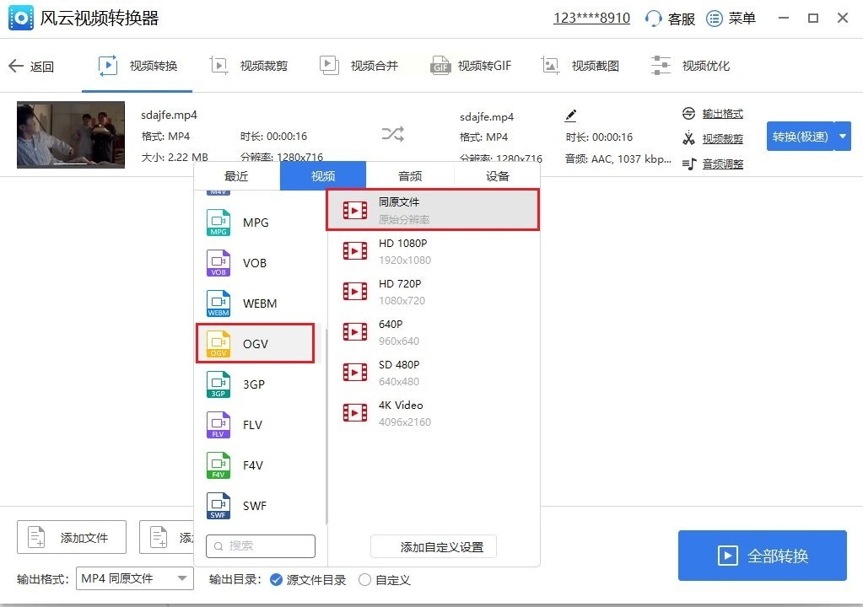Viewport: 863px width, 607px height.
Task: Click the partly hidden second 添加 button
Action: pos(167,537)
